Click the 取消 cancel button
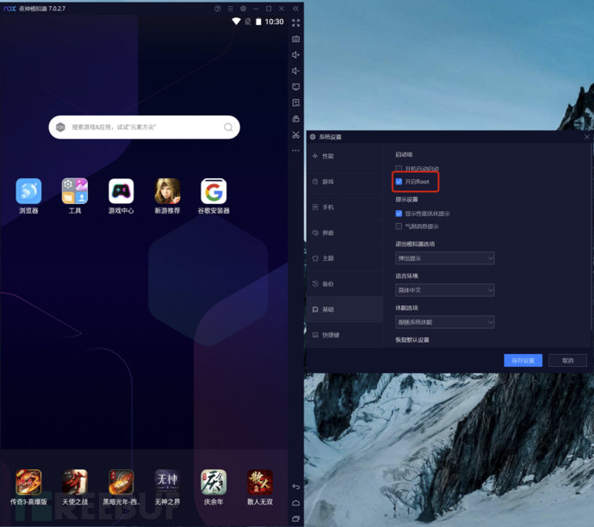 coord(568,361)
